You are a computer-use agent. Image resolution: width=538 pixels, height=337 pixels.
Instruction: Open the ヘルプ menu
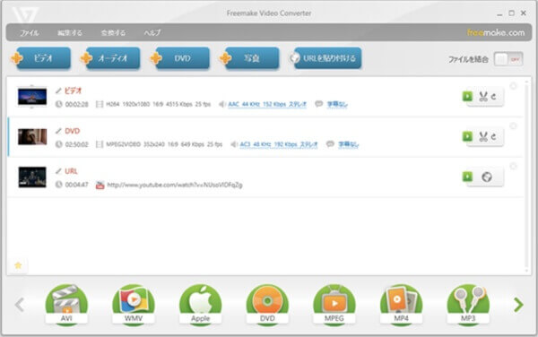[x=152, y=33]
